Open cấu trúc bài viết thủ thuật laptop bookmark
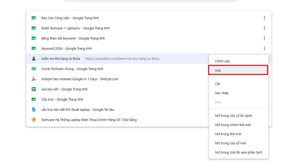The image size is (291, 163). pyautogui.click(x=78, y=109)
